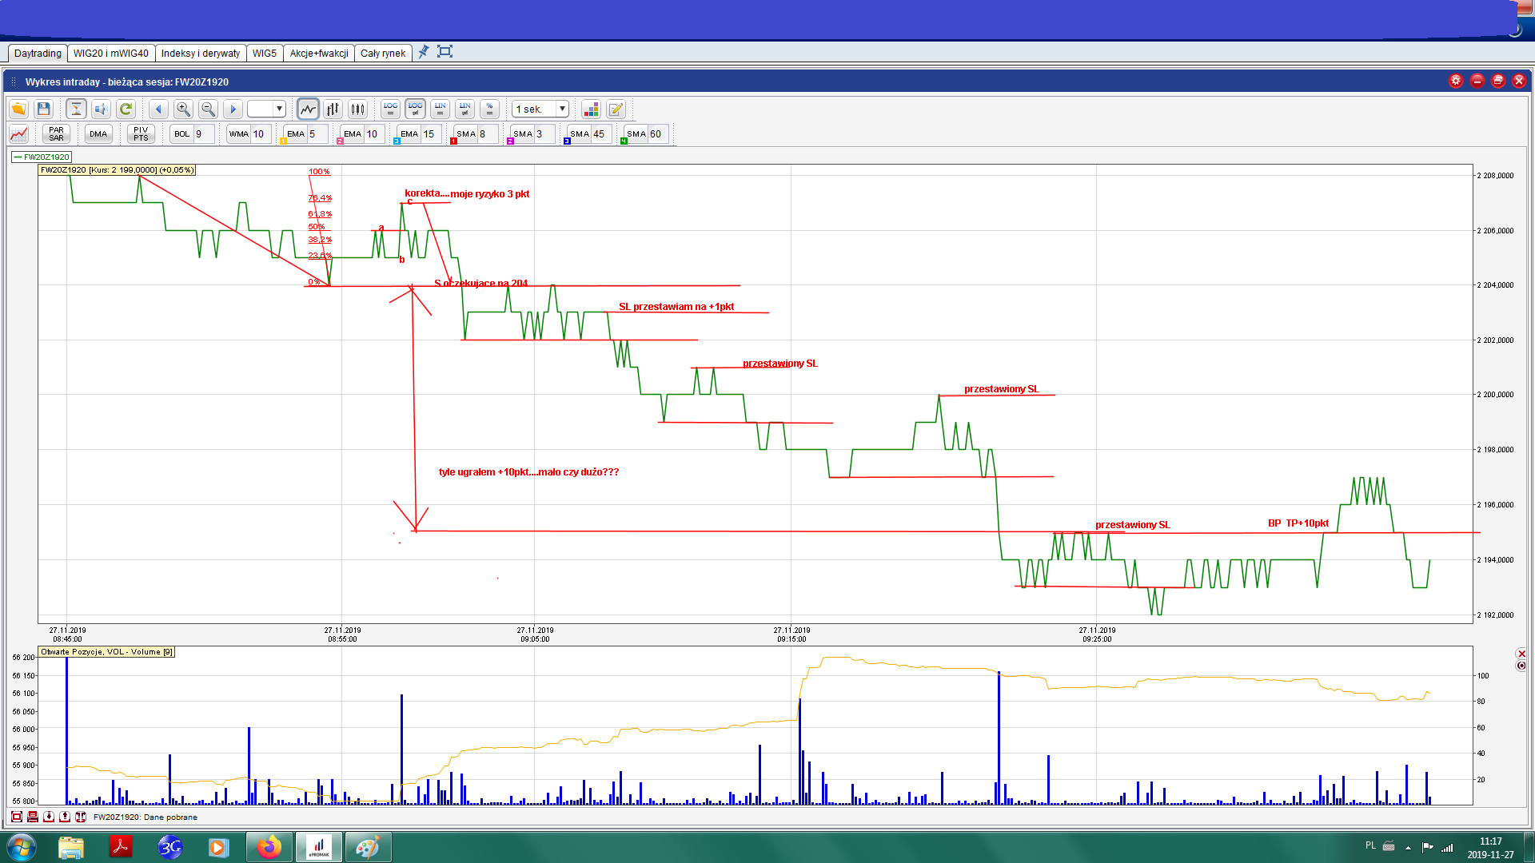Viewport: 1535px width, 863px height.
Task: Click the refresh chart icon
Action: [x=126, y=109]
